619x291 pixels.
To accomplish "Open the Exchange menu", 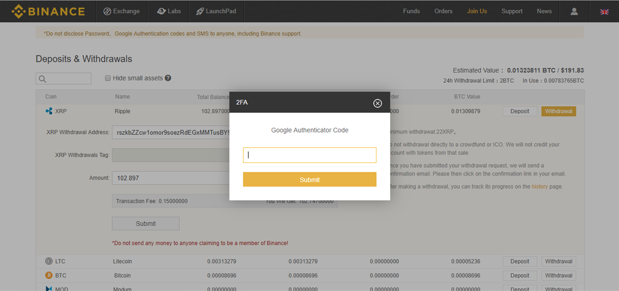I will pos(121,11).
